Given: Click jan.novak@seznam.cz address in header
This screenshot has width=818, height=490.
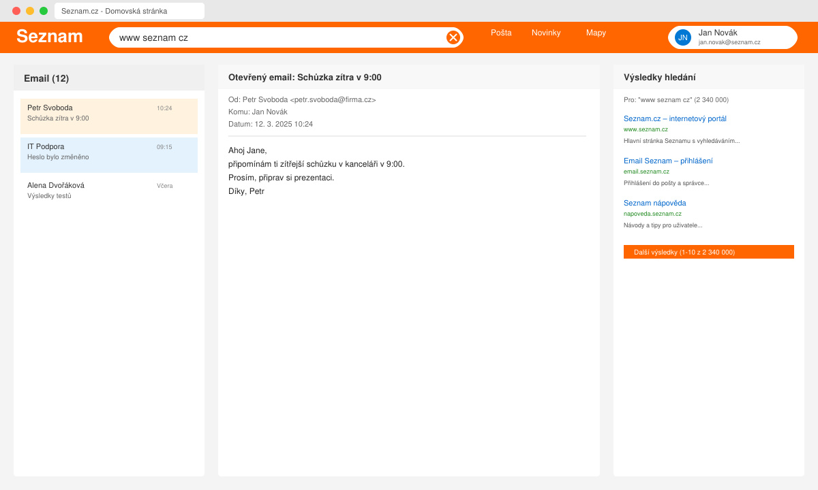Looking at the screenshot, I should (729, 42).
